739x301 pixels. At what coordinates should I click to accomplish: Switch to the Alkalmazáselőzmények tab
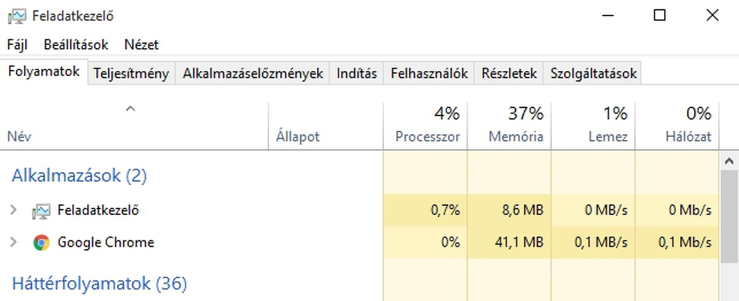253,73
